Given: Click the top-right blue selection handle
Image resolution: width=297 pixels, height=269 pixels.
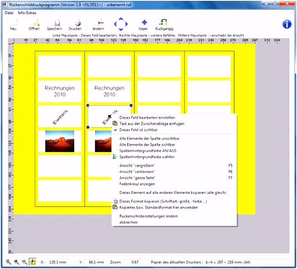Looking at the screenshot, I should point(131,105).
